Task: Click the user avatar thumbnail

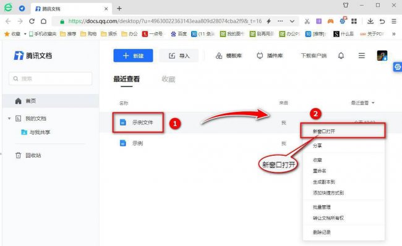Action: [382, 56]
